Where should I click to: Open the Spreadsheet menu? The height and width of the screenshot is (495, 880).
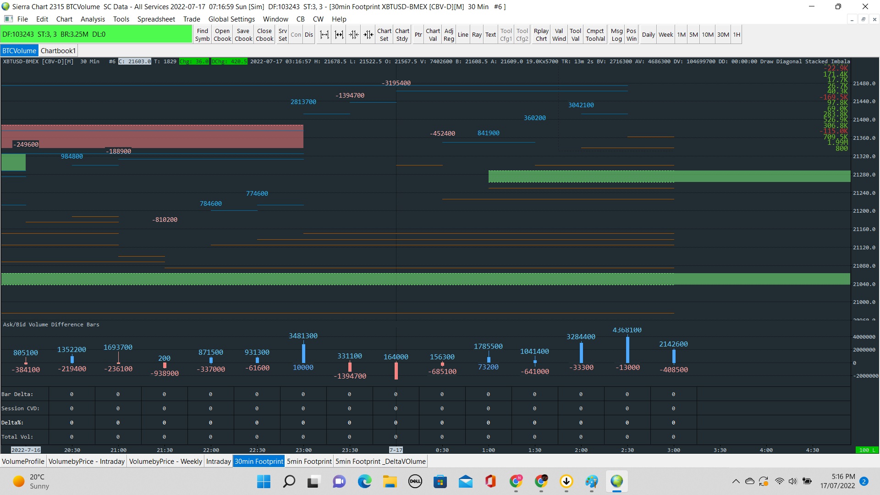click(x=156, y=19)
